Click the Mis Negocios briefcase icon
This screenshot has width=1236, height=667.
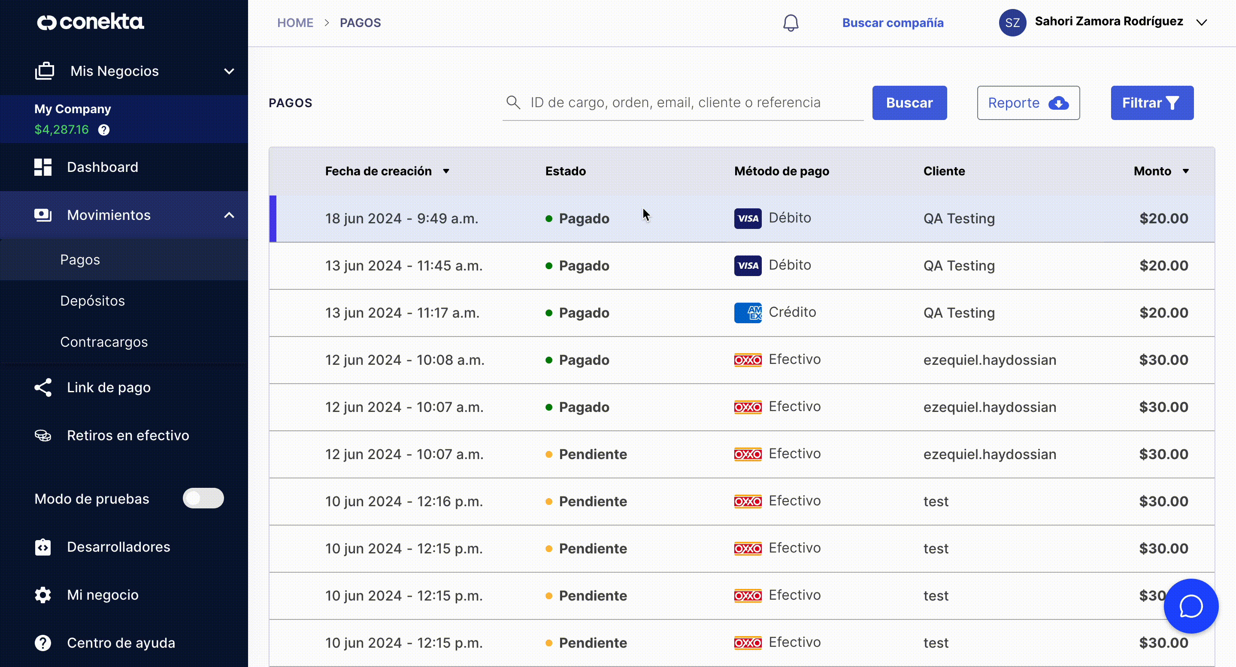[x=45, y=71]
